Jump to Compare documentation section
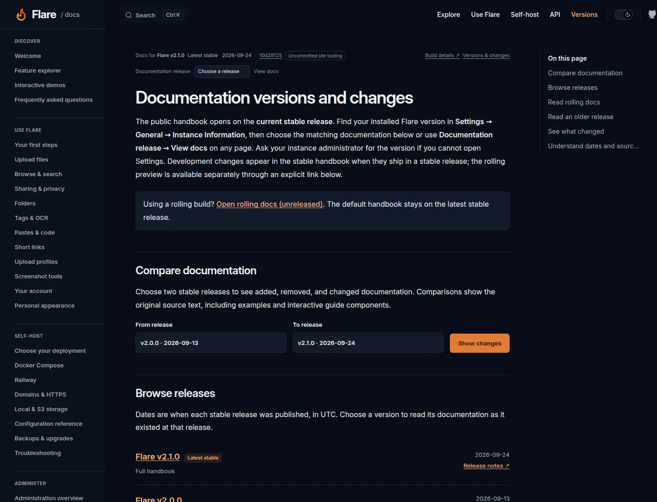657x502 pixels. coord(585,73)
